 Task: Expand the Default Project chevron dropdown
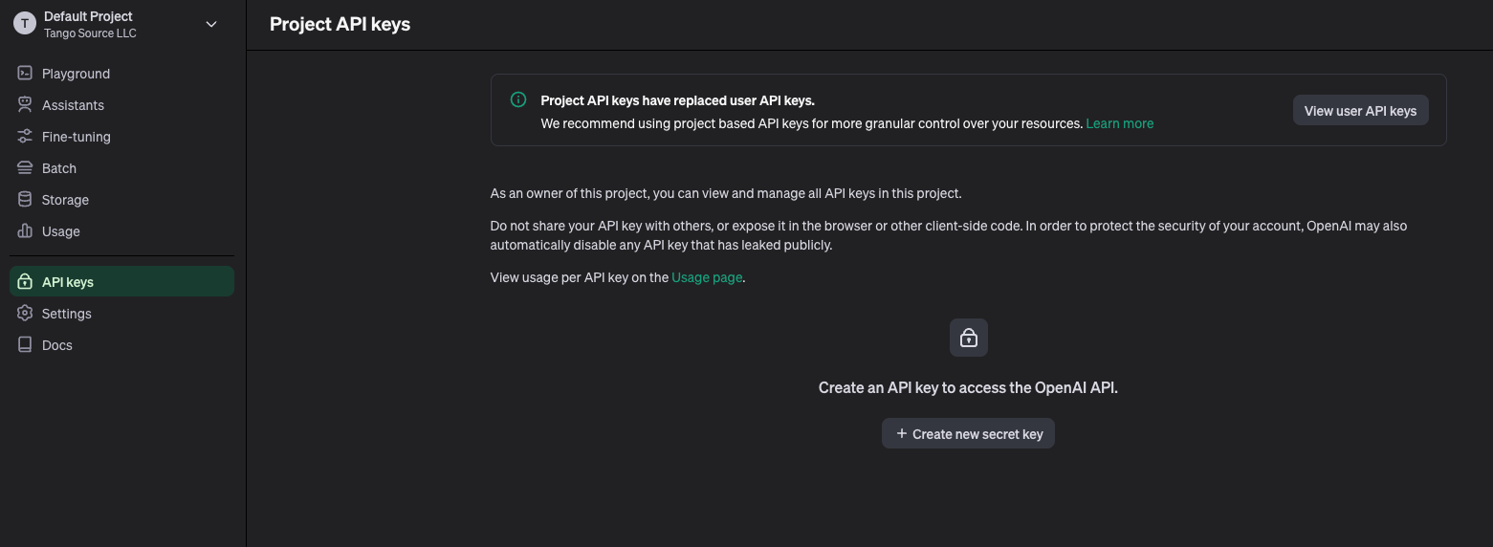tap(211, 24)
